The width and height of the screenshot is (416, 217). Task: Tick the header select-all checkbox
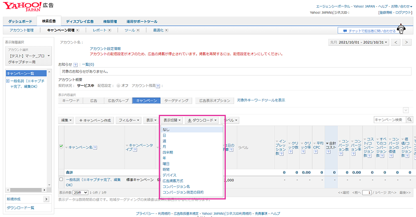tap(61, 146)
